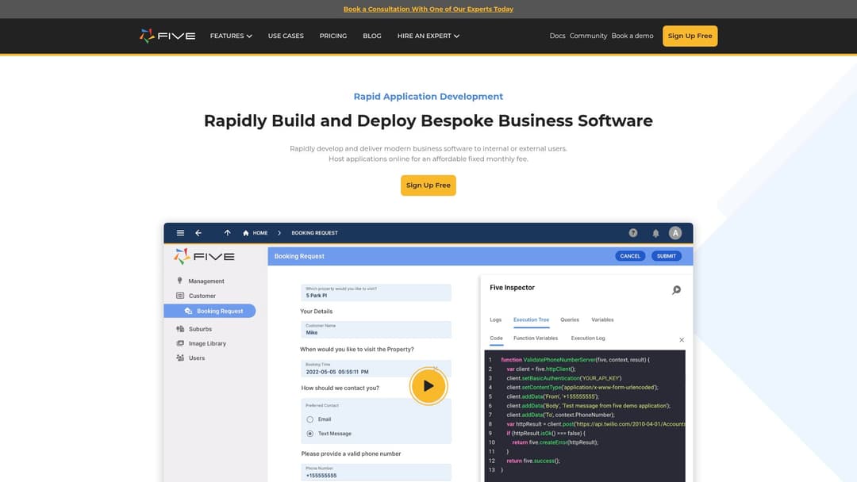This screenshot has height=482, width=857.
Task: Click Sign Up Free in the header
Action: pos(690,36)
